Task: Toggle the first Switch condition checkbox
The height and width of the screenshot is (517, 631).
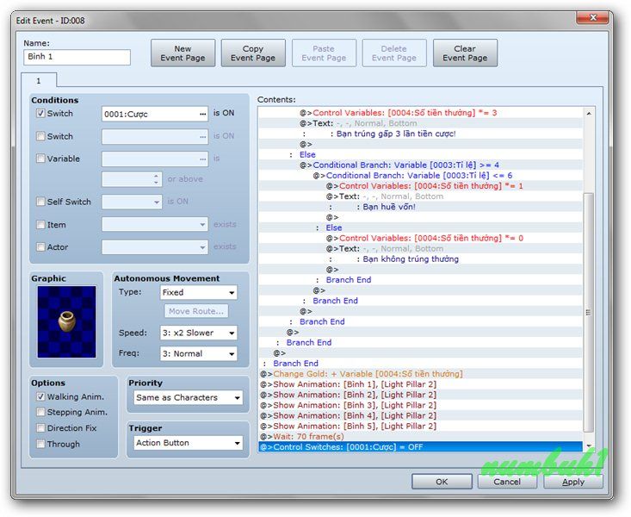Action: (x=40, y=113)
